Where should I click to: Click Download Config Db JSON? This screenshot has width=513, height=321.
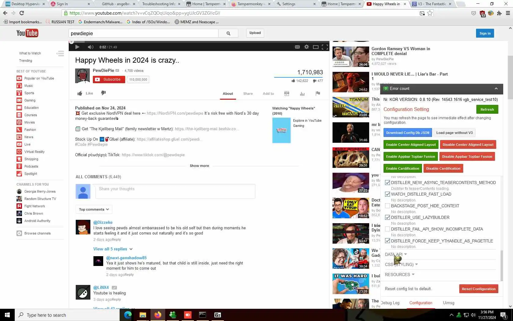(x=408, y=133)
